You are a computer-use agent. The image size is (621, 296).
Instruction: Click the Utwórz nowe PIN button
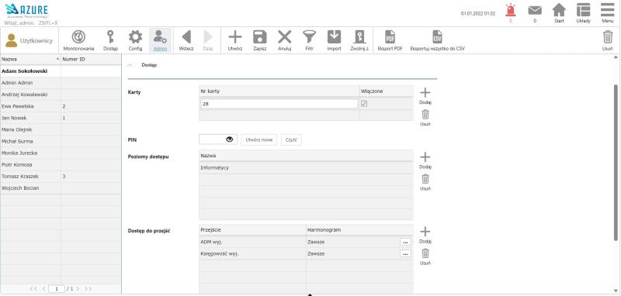(x=259, y=140)
